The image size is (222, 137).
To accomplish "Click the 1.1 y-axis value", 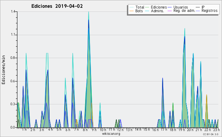I will click(13, 35).
